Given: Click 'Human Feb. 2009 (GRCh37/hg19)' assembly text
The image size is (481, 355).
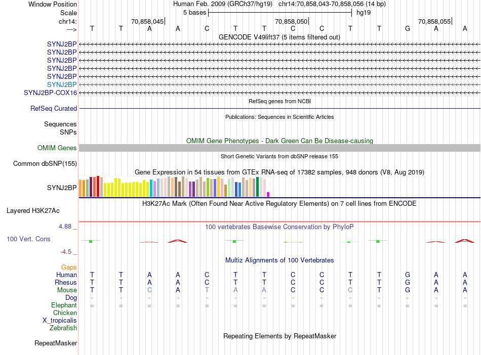Looking at the screenshot, I should (x=223, y=4).
